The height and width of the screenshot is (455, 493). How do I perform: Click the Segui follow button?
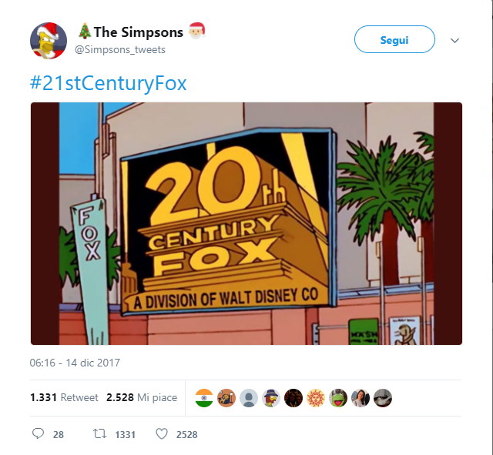(394, 39)
